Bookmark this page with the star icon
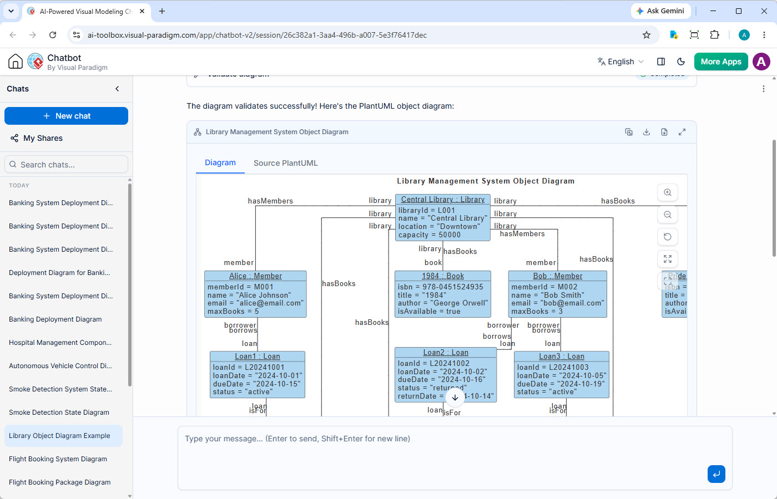 click(647, 35)
